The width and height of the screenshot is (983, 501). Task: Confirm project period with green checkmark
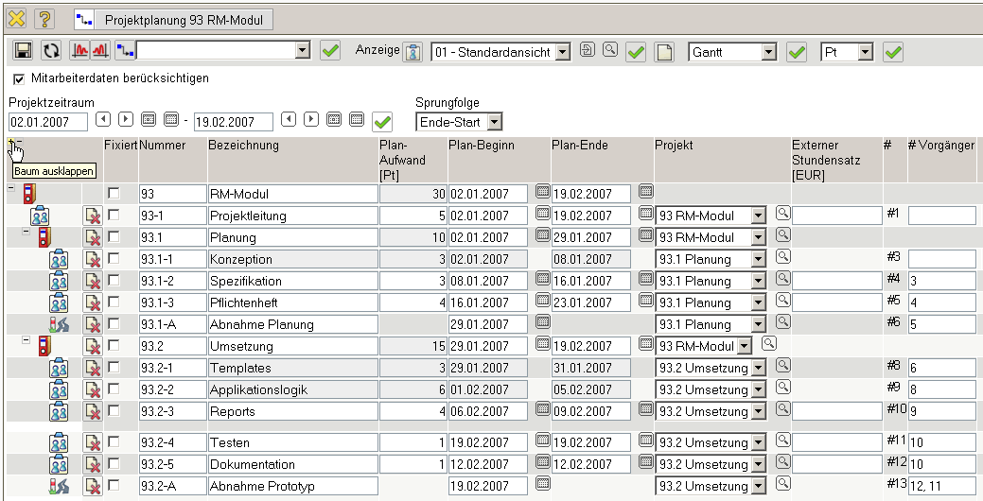coord(382,121)
